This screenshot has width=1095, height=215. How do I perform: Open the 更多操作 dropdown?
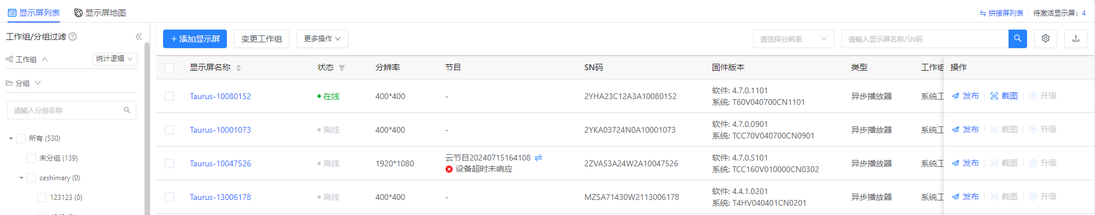(x=322, y=39)
